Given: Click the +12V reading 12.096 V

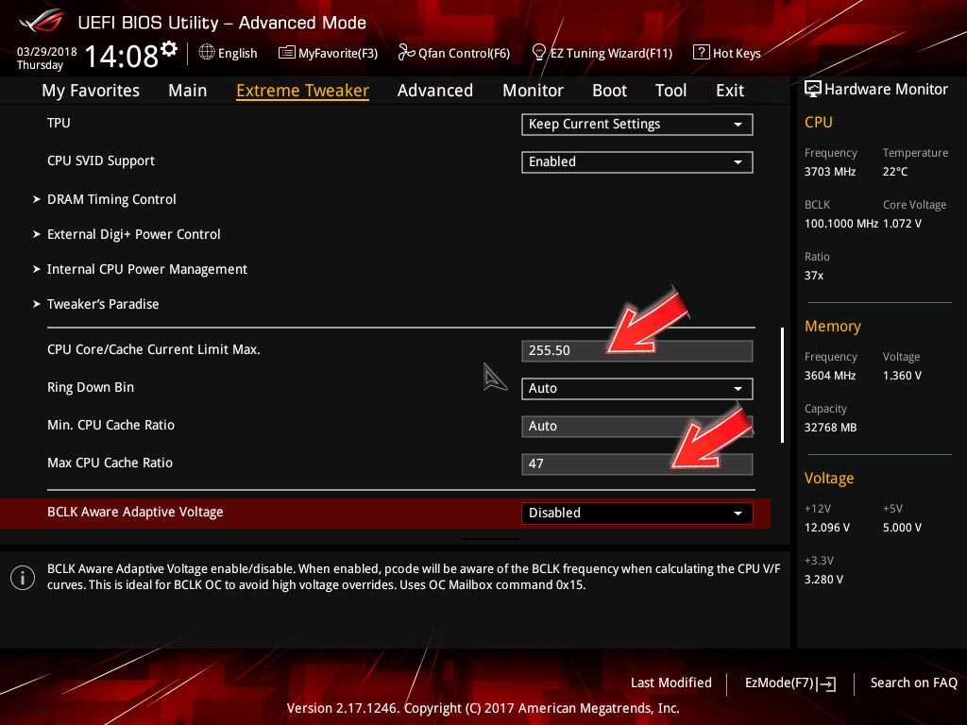Looking at the screenshot, I should (827, 528).
